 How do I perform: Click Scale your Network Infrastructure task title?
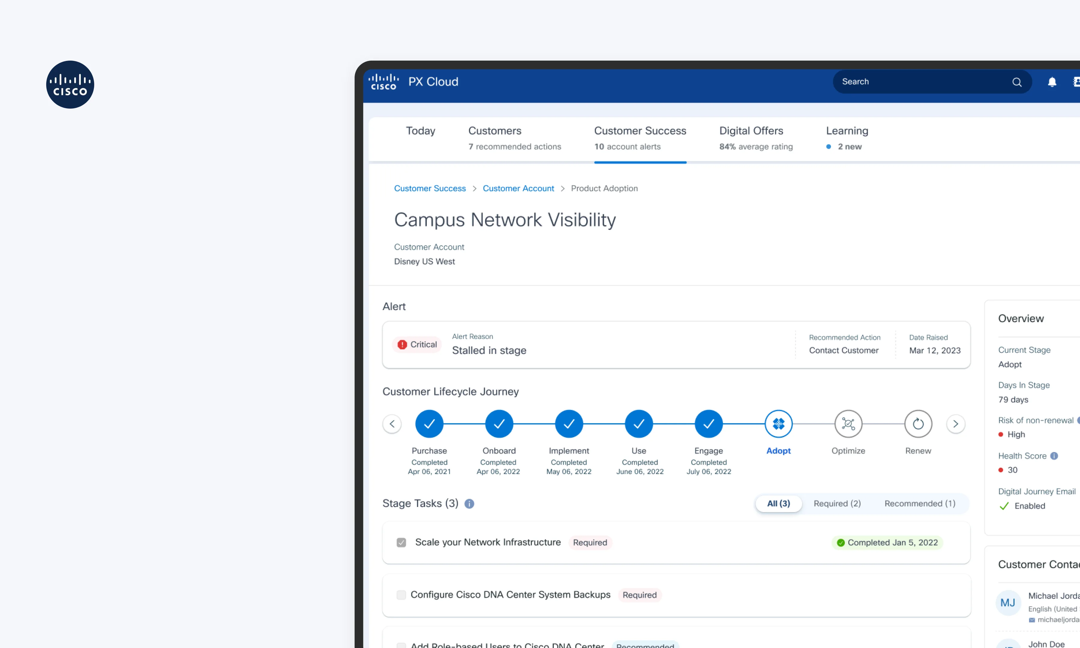tap(487, 542)
